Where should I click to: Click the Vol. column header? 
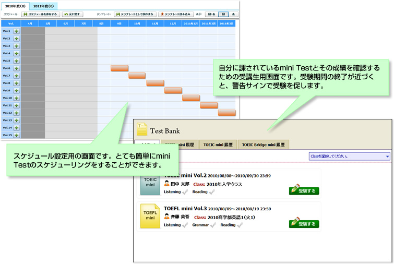pyautogui.click(x=11, y=23)
